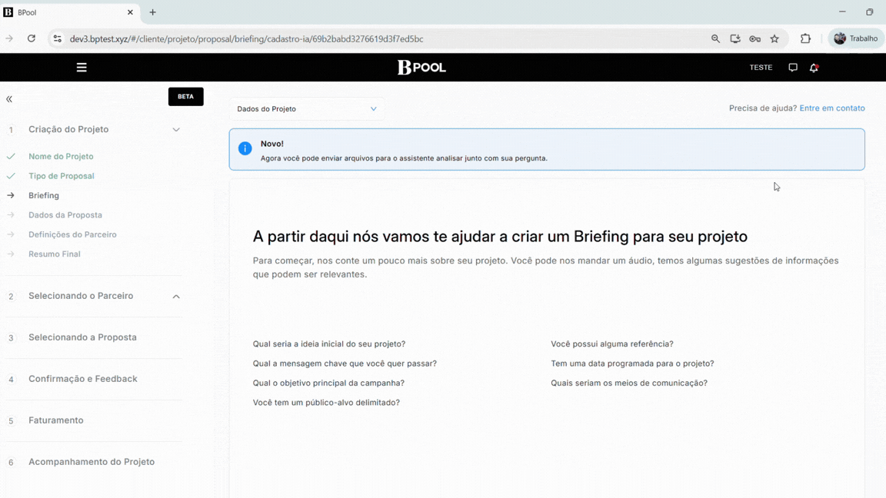Click 'Tem uma data programada para o projeto?'
886x498 pixels.
[x=632, y=364]
